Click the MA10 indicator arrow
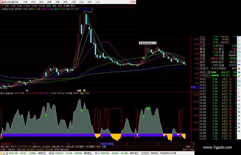Screen dimensions: 241x155 40,9
